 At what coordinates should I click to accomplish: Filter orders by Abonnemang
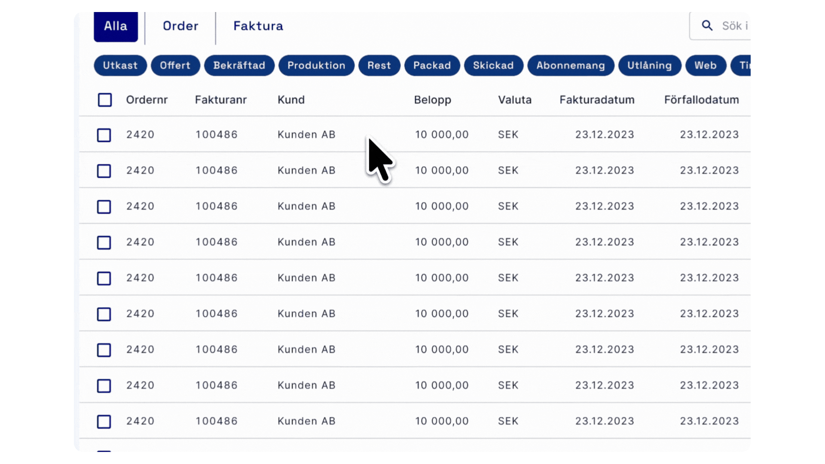[570, 65]
